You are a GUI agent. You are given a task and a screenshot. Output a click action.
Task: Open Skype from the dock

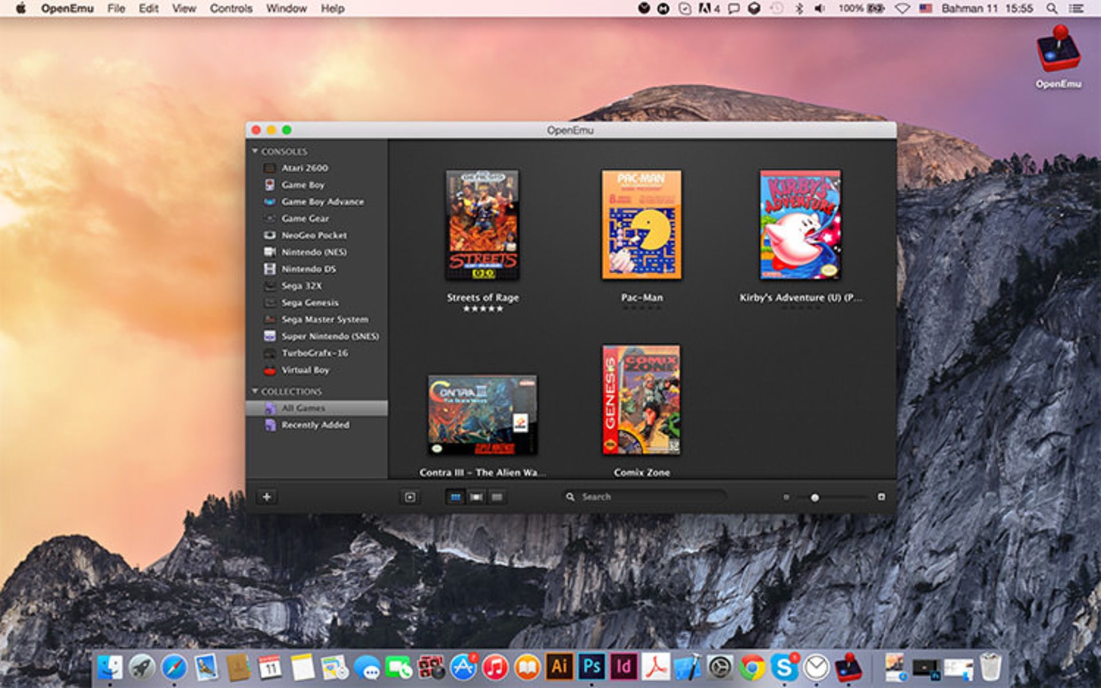(784, 667)
